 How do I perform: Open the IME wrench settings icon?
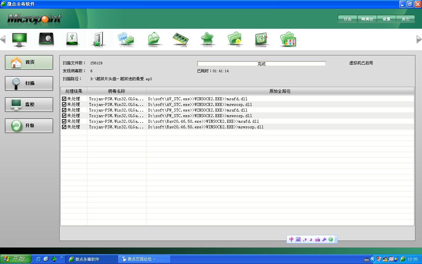[324, 240]
